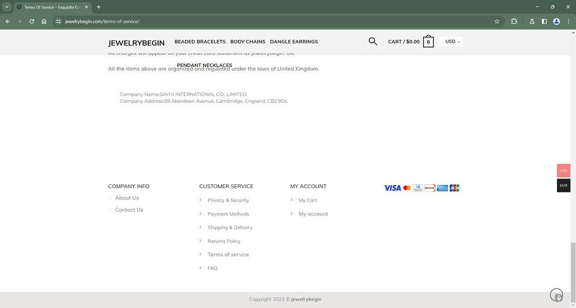Open the About Us link

[126, 198]
